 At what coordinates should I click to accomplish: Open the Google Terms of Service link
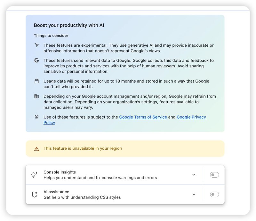coord(143,117)
